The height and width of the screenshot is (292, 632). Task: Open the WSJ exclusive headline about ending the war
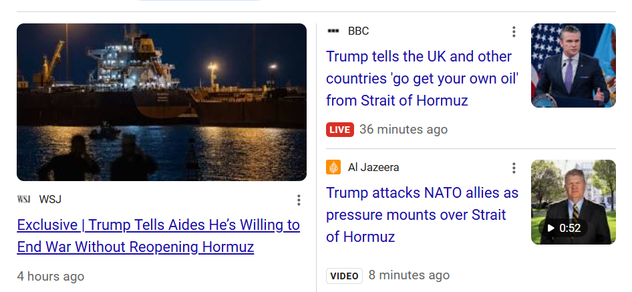[158, 236]
